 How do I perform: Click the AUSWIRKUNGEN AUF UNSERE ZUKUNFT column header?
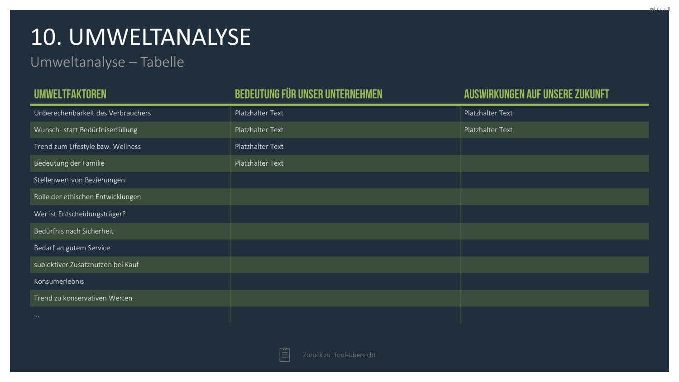point(536,94)
